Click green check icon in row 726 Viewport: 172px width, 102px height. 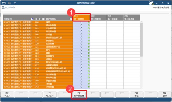89,62
